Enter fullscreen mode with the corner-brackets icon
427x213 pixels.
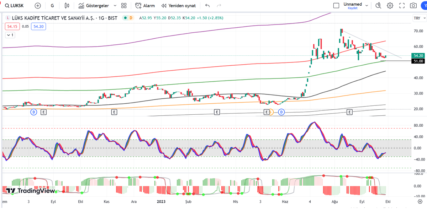click(402, 6)
